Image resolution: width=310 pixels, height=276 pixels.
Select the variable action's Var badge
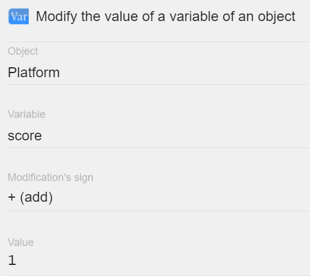tap(19, 16)
